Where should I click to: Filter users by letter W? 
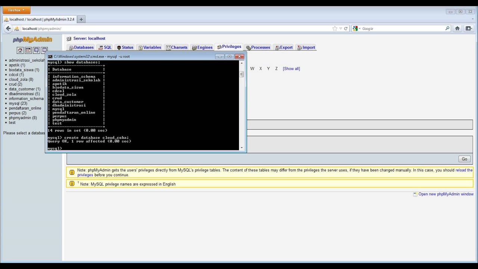252,69
